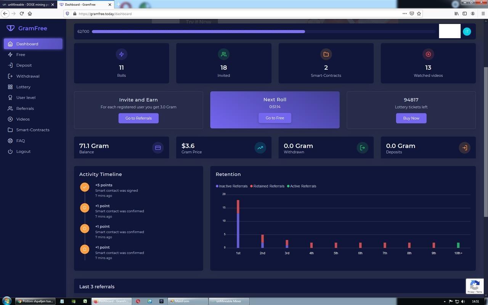Open the Firefox hamburger menu
The width and height of the screenshot is (488, 305).
(x=483, y=13)
